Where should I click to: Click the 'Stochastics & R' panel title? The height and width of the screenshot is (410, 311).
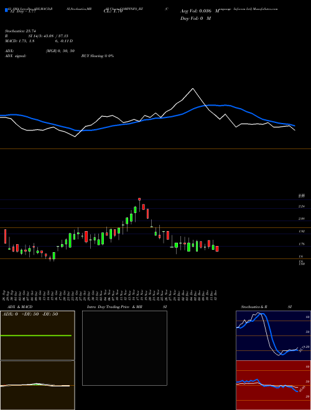(254, 307)
